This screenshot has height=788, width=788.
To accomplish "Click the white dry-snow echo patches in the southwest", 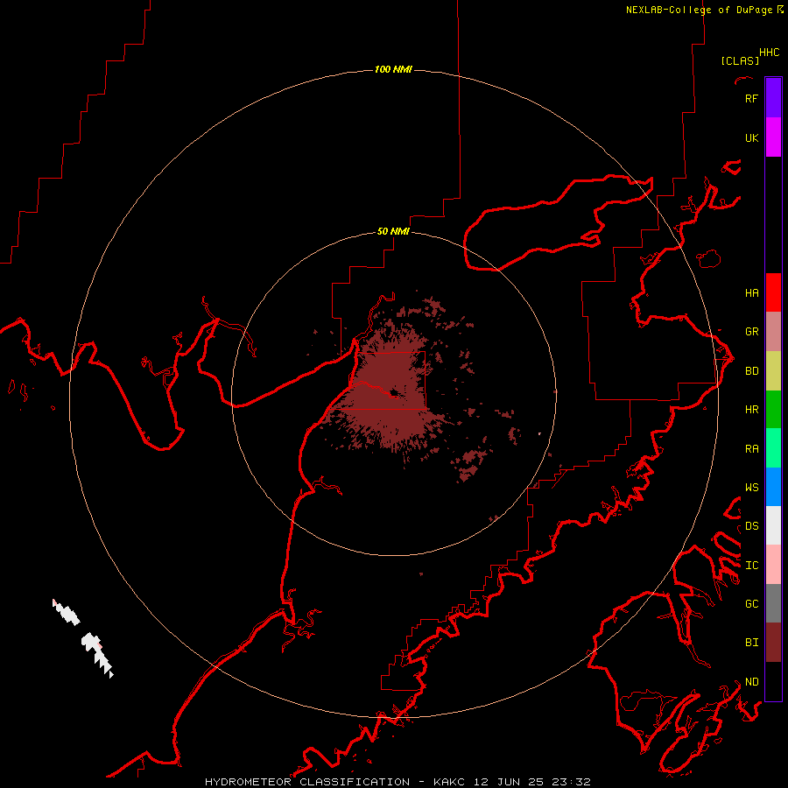I will point(83,638).
